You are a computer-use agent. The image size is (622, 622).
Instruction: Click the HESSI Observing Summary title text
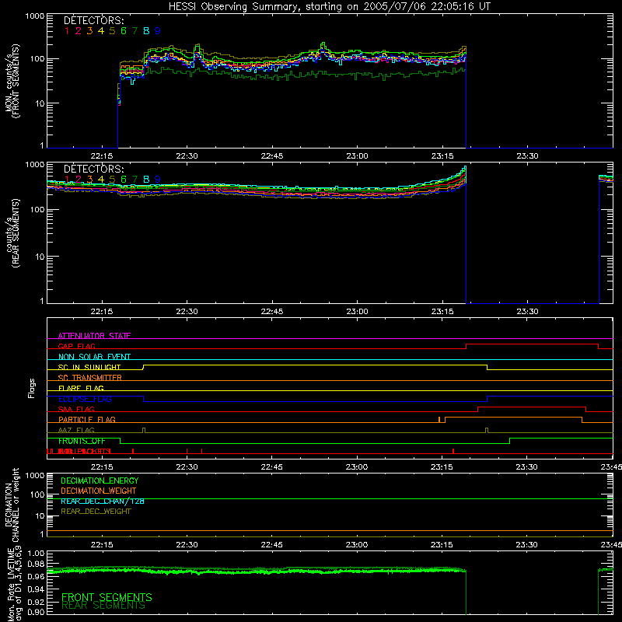[330, 7]
